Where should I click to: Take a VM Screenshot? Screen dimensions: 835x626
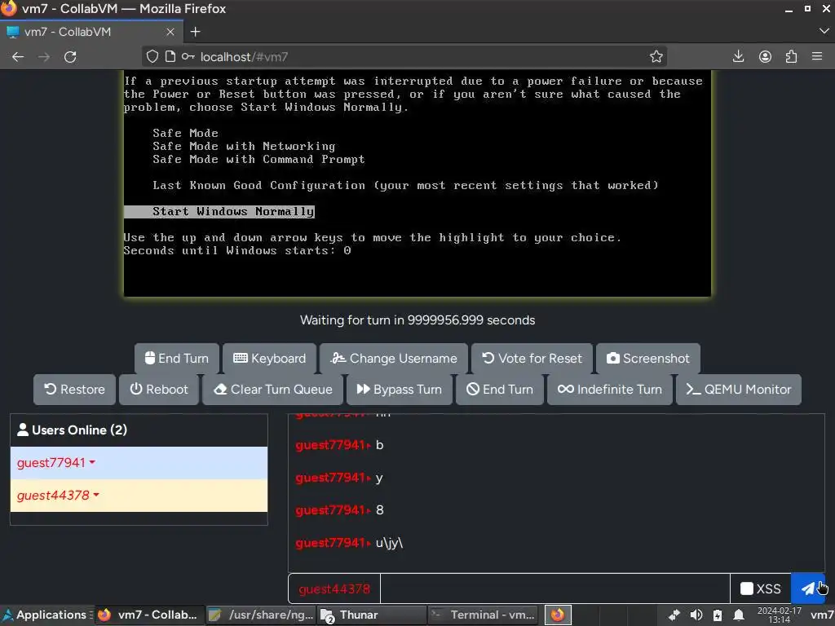pos(648,359)
